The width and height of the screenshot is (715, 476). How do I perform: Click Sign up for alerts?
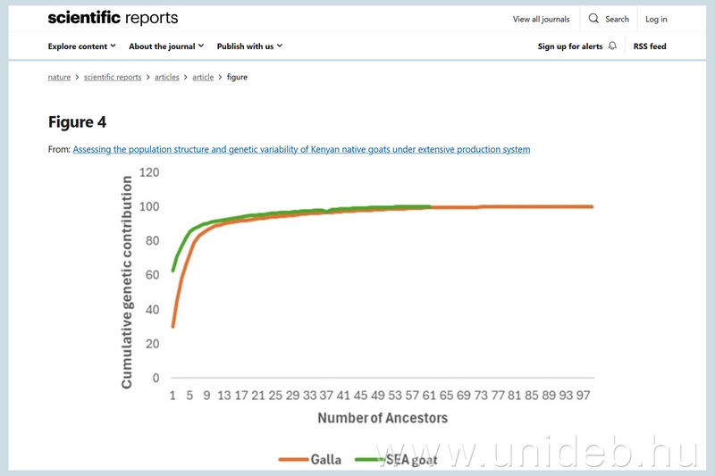[570, 46]
